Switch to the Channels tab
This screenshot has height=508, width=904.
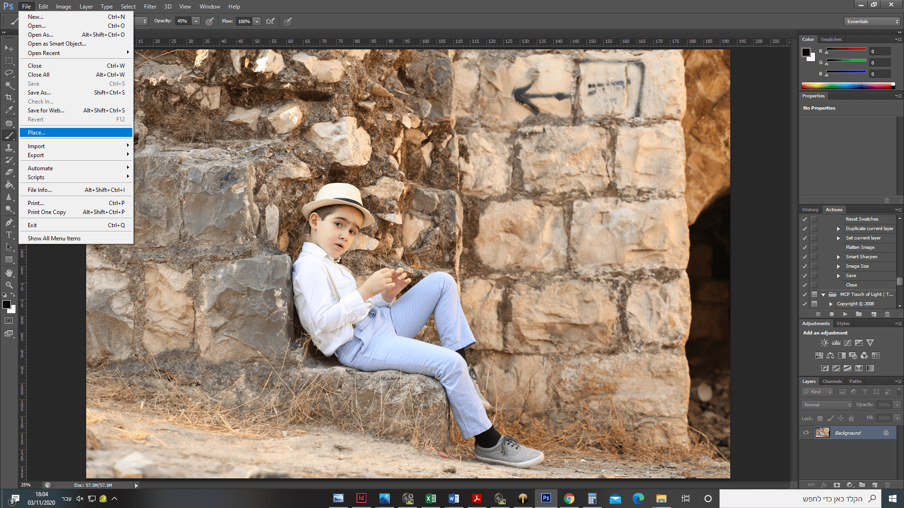click(832, 381)
